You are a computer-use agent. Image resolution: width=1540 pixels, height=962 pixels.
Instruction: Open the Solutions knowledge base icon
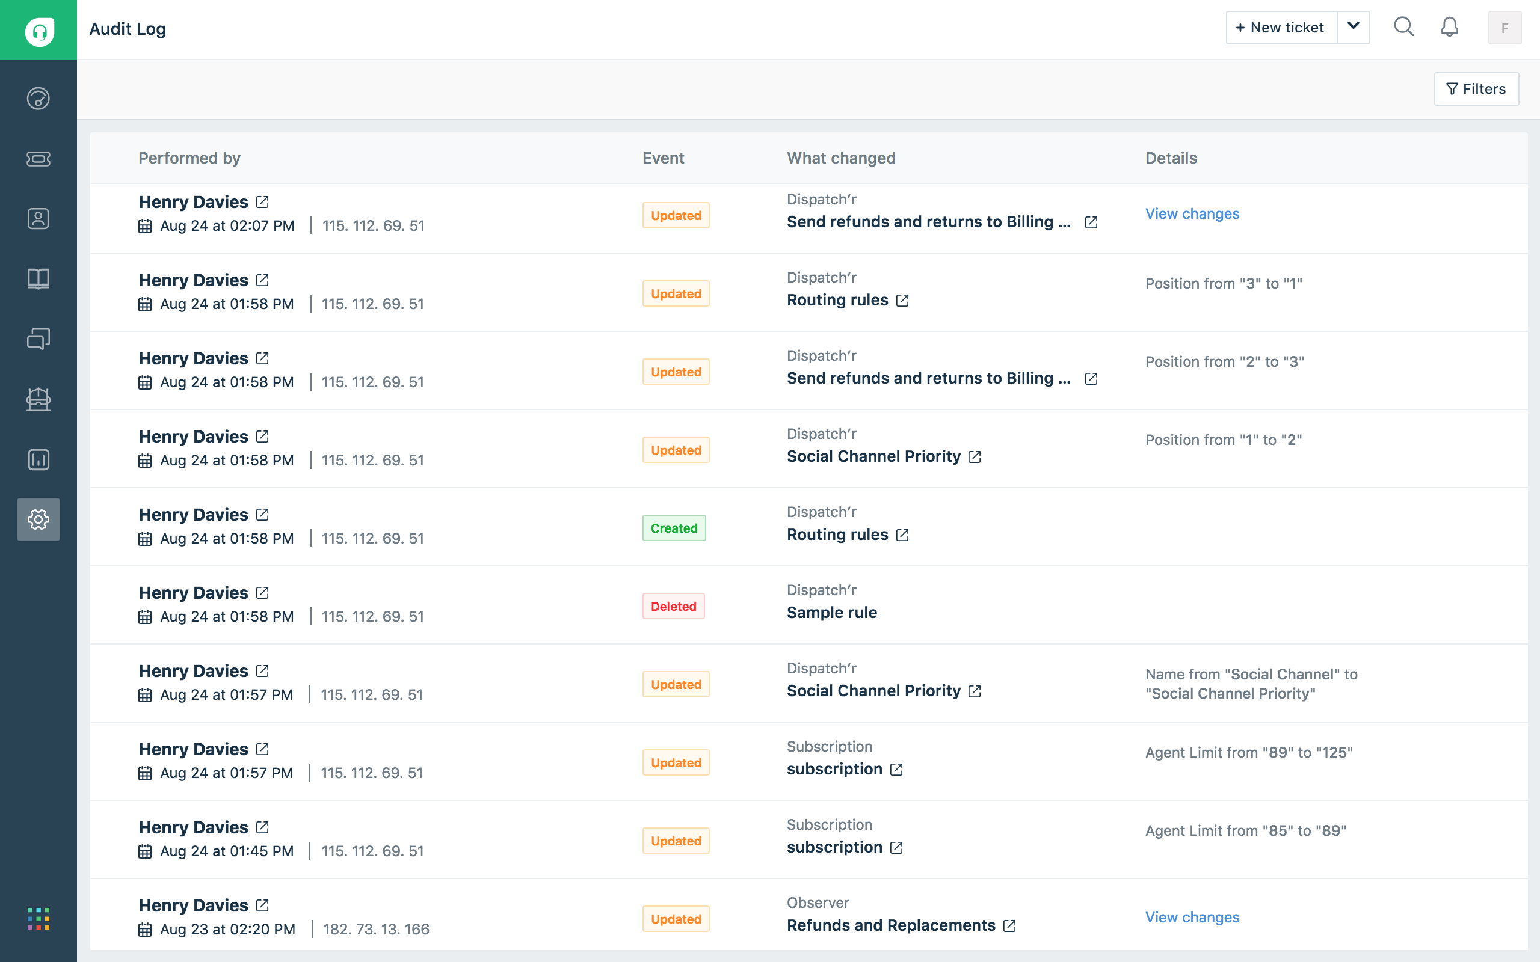point(38,278)
